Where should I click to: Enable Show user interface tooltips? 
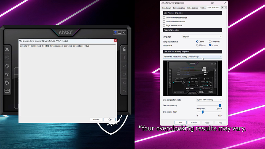[x=164, y=18]
